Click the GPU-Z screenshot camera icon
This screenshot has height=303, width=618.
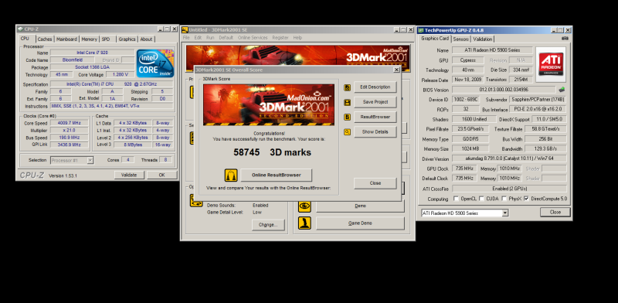pyautogui.click(x=565, y=39)
